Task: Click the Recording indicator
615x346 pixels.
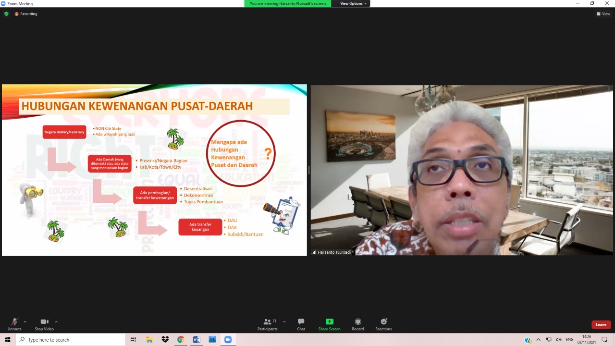Action: [x=26, y=14]
